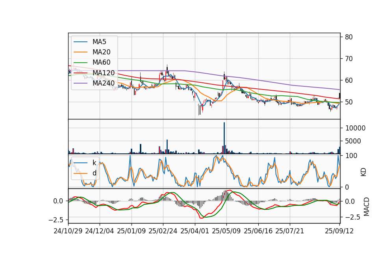The image size is (378, 272).
Task: Click the 25/06/16 date label
Action: click(258, 231)
